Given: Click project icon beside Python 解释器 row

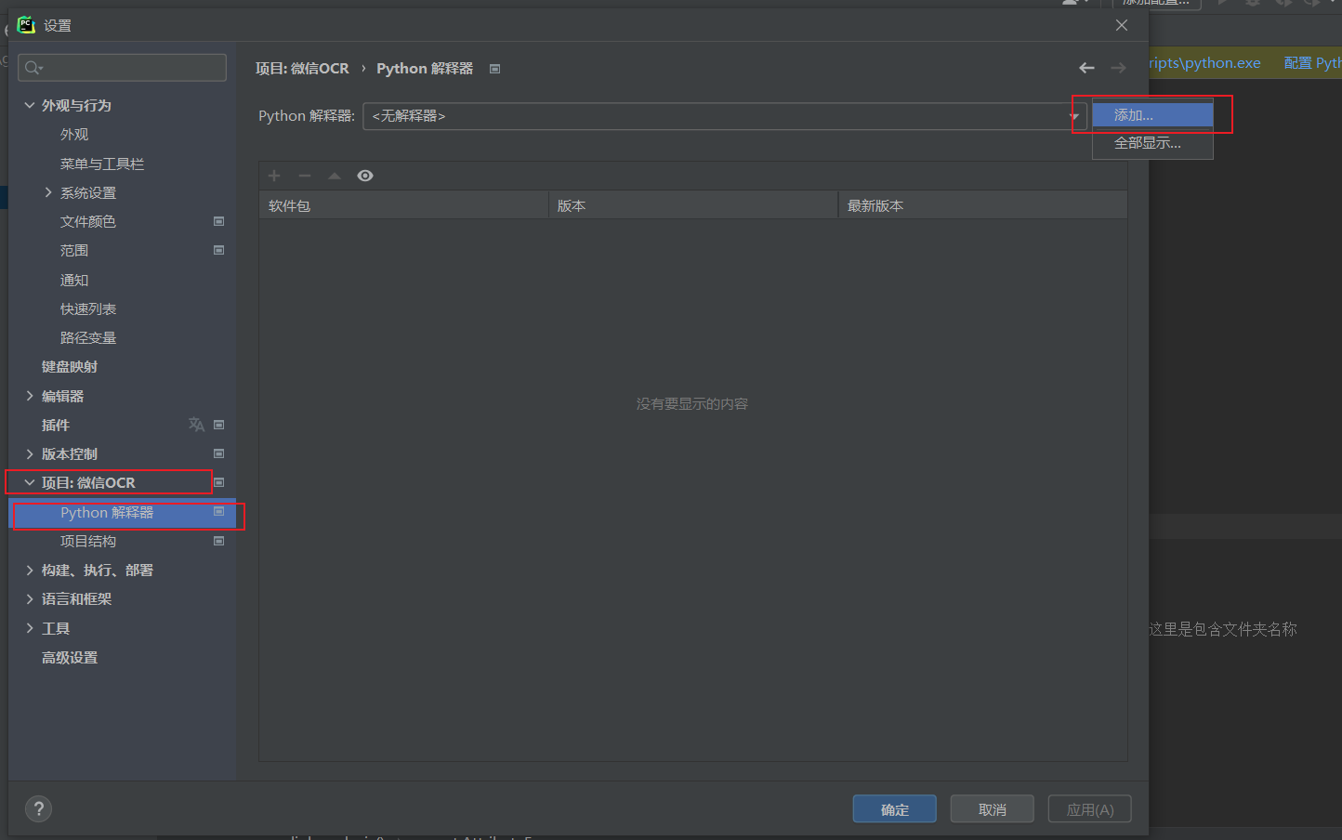Looking at the screenshot, I should coord(219,512).
